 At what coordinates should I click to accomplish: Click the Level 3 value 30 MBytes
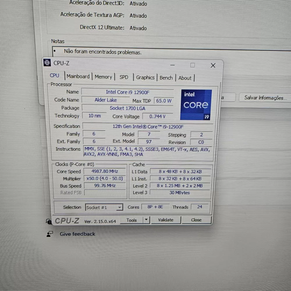pyautogui.click(x=180, y=193)
